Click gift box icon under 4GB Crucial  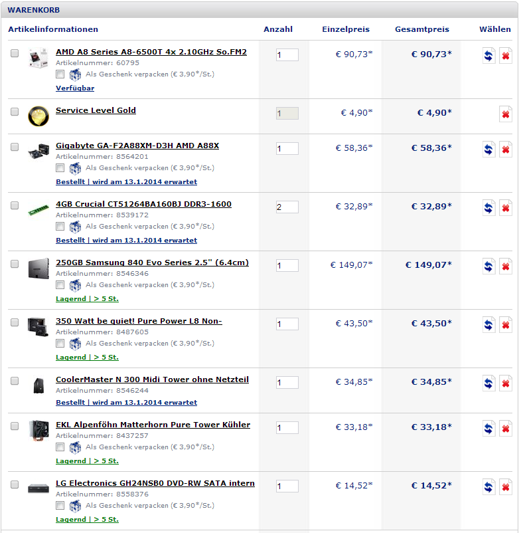75,227
